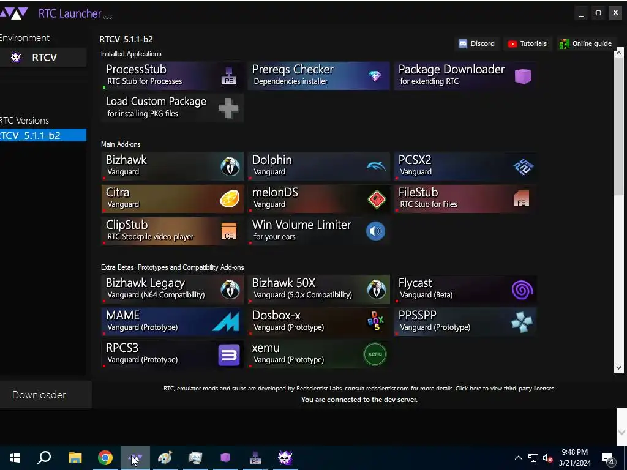627x470 pixels.
Task: Show hidden system tray icons chevron
Action: (518, 458)
